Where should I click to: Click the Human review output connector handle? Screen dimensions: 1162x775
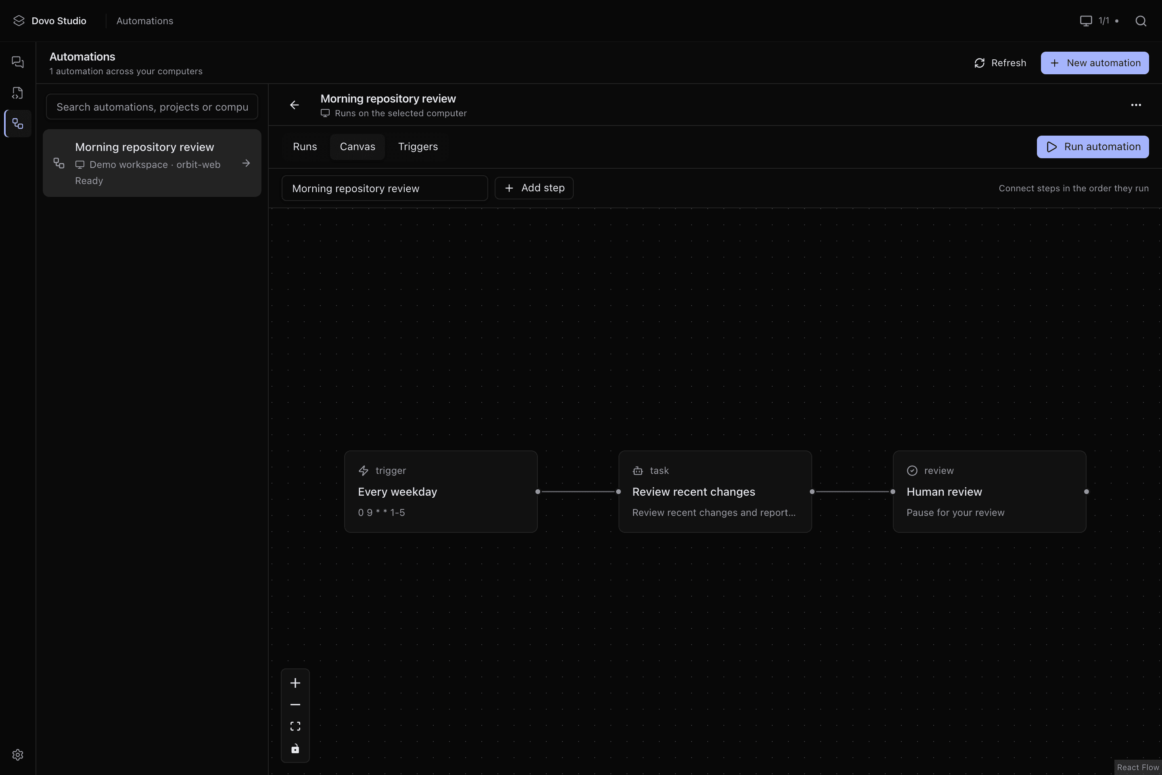click(1086, 491)
